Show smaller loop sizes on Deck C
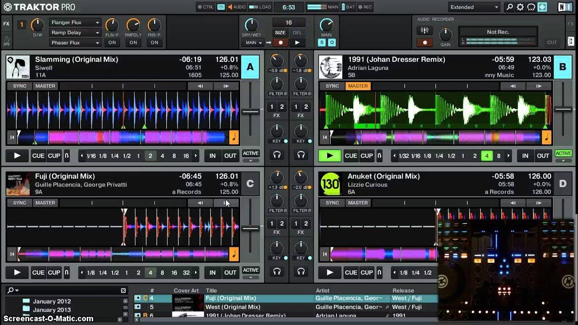The width and height of the screenshot is (578, 325). [x=82, y=273]
